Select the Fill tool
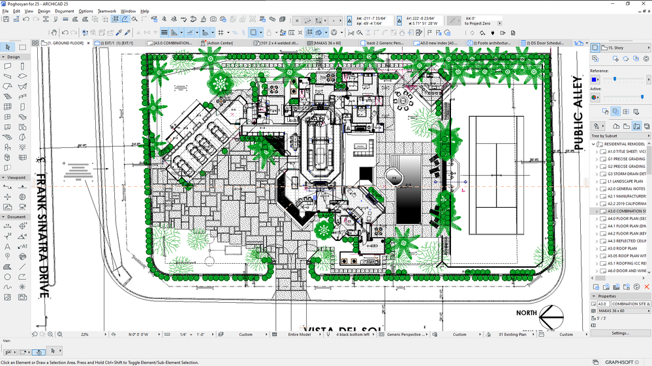Screen dimensions: 652x366 pyautogui.click(x=7, y=267)
